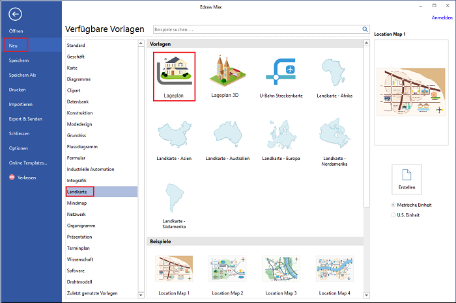Select the Industrielle Automation category
Viewport: 456px width, 303px height.
[x=91, y=169]
